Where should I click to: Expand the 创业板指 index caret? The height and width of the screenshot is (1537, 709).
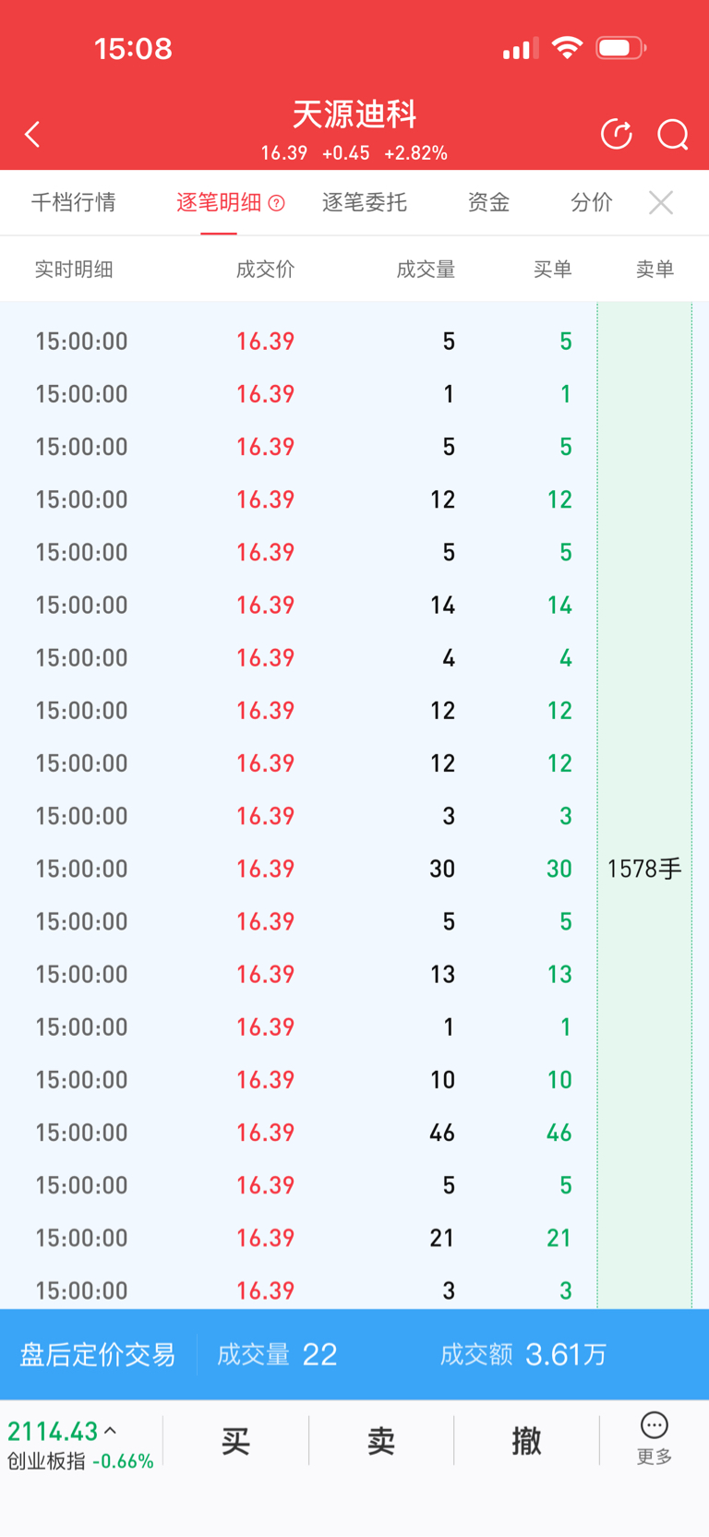[111, 1431]
